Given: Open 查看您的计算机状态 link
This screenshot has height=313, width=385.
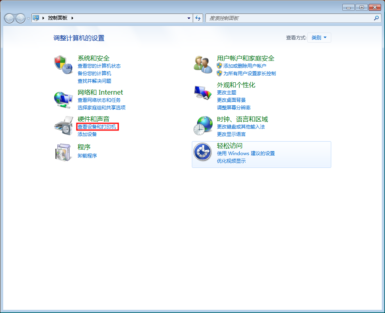Looking at the screenshot, I should tap(99, 66).
